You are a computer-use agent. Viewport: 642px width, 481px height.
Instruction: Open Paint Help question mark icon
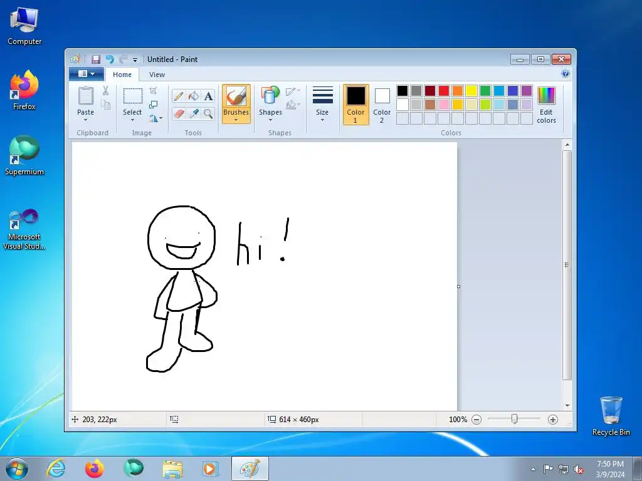566,74
